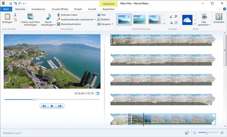Click the Einfügen paste button
The image size is (227, 137).
[8, 18]
